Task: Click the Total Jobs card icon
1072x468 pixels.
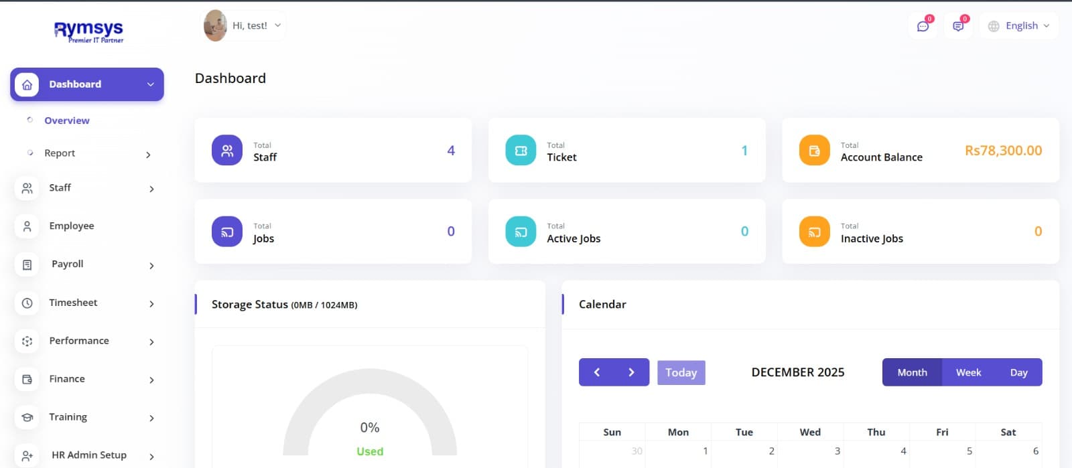Action: [x=227, y=231]
